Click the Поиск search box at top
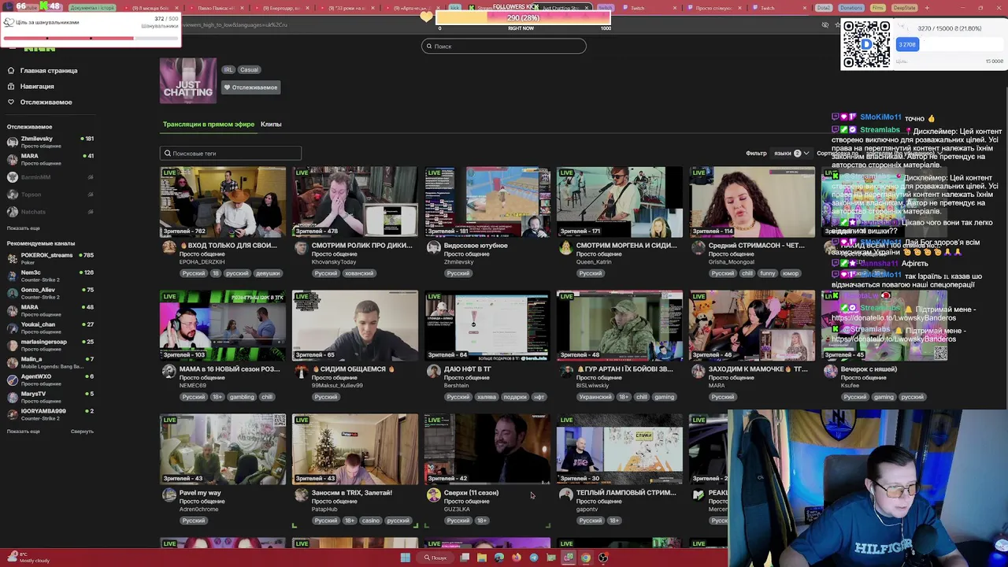Image resolution: width=1008 pixels, height=567 pixels. [x=504, y=46]
